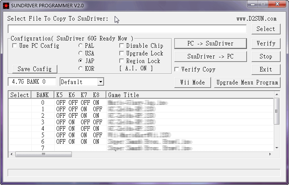
Task: Select the PAL region radio button
Action: [x=81, y=45]
